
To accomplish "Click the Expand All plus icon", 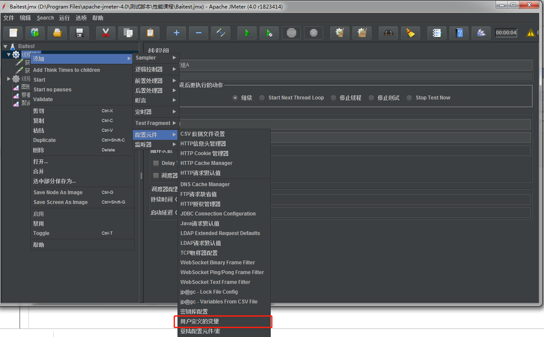I will click(x=176, y=33).
